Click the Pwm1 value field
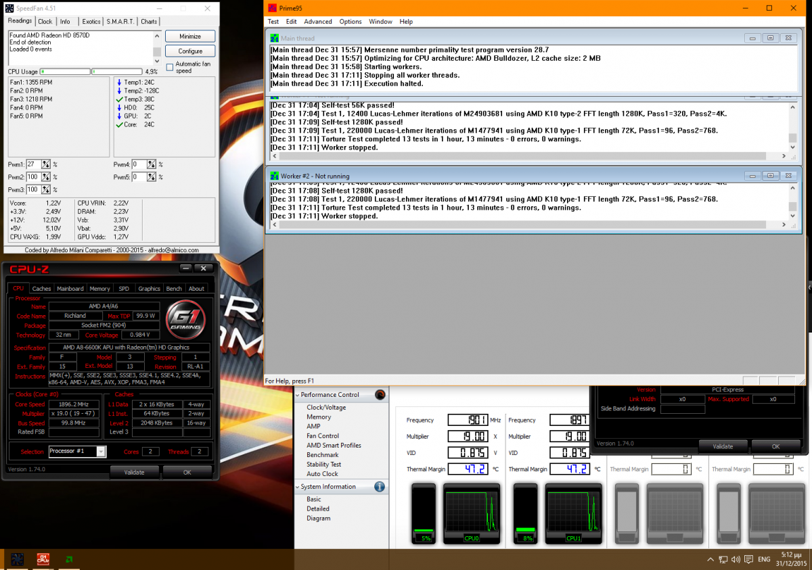The height and width of the screenshot is (570, 812). [34, 164]
